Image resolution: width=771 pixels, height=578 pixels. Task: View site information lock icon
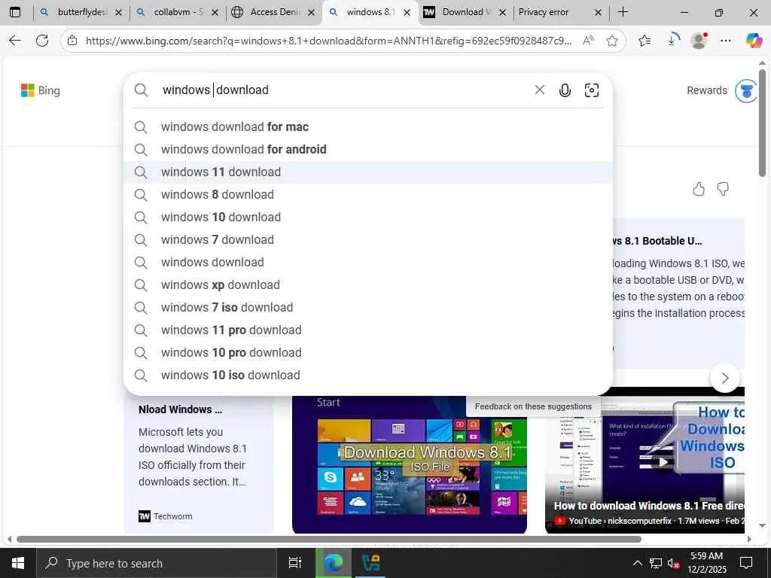click(72, 41)
